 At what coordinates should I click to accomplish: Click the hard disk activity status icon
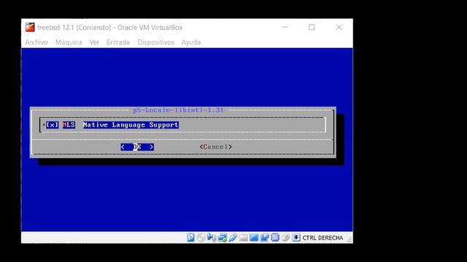(x=190, y=237)
